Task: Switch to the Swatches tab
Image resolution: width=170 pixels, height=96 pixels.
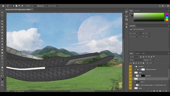Action: [x=137, y=11]
